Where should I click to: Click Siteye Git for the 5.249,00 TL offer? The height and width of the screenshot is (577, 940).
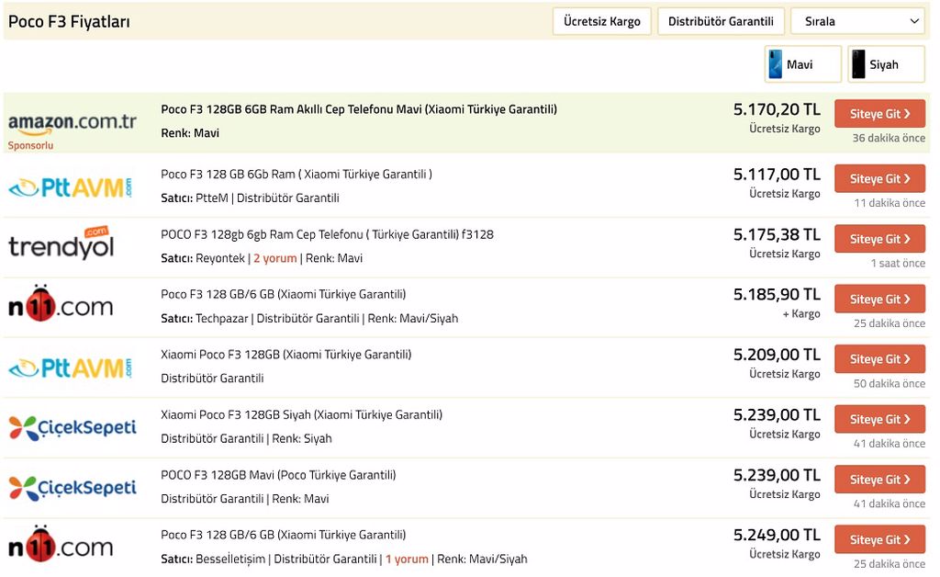point(879,539)
